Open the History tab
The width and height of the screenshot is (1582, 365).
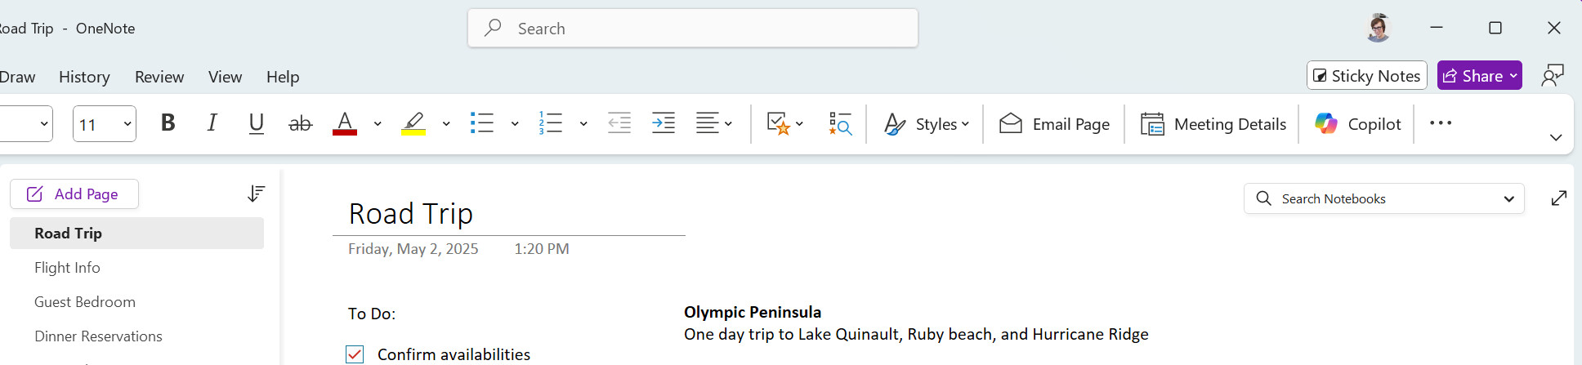(x=84, y=77)
